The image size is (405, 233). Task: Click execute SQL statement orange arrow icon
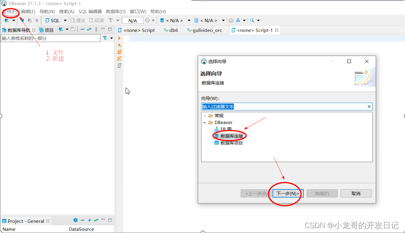tap(119, 38)
